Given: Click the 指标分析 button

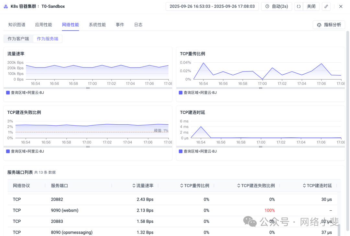Looking at the screenshot, I should click(x=329, y=25).
